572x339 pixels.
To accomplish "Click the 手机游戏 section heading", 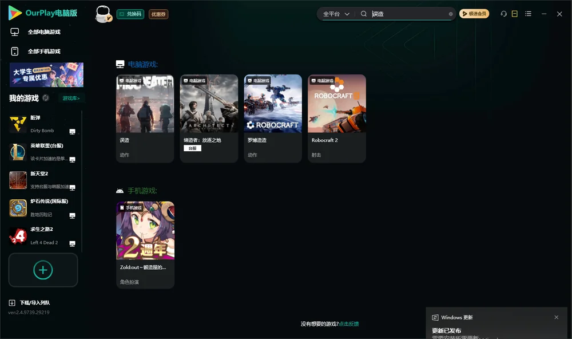I will [x=142, y=191].
